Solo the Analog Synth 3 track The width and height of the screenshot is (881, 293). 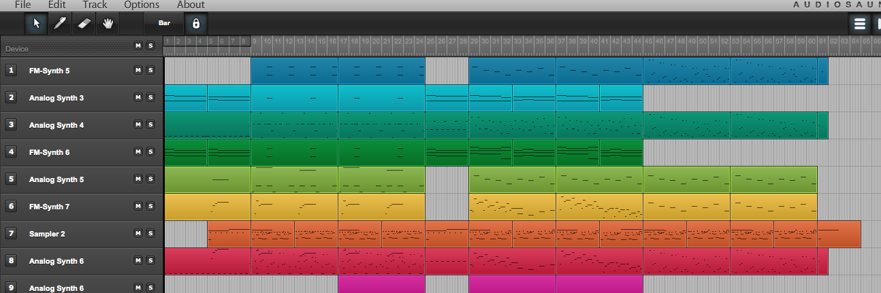pos(150,97)
